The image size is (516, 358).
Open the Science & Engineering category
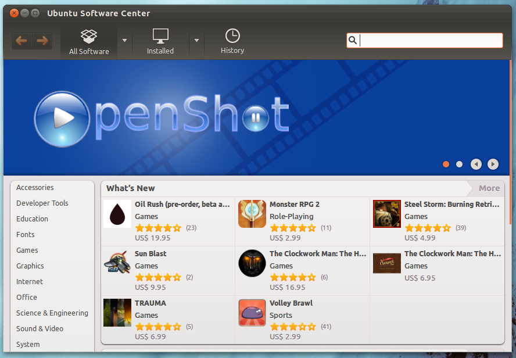(52, 313)
